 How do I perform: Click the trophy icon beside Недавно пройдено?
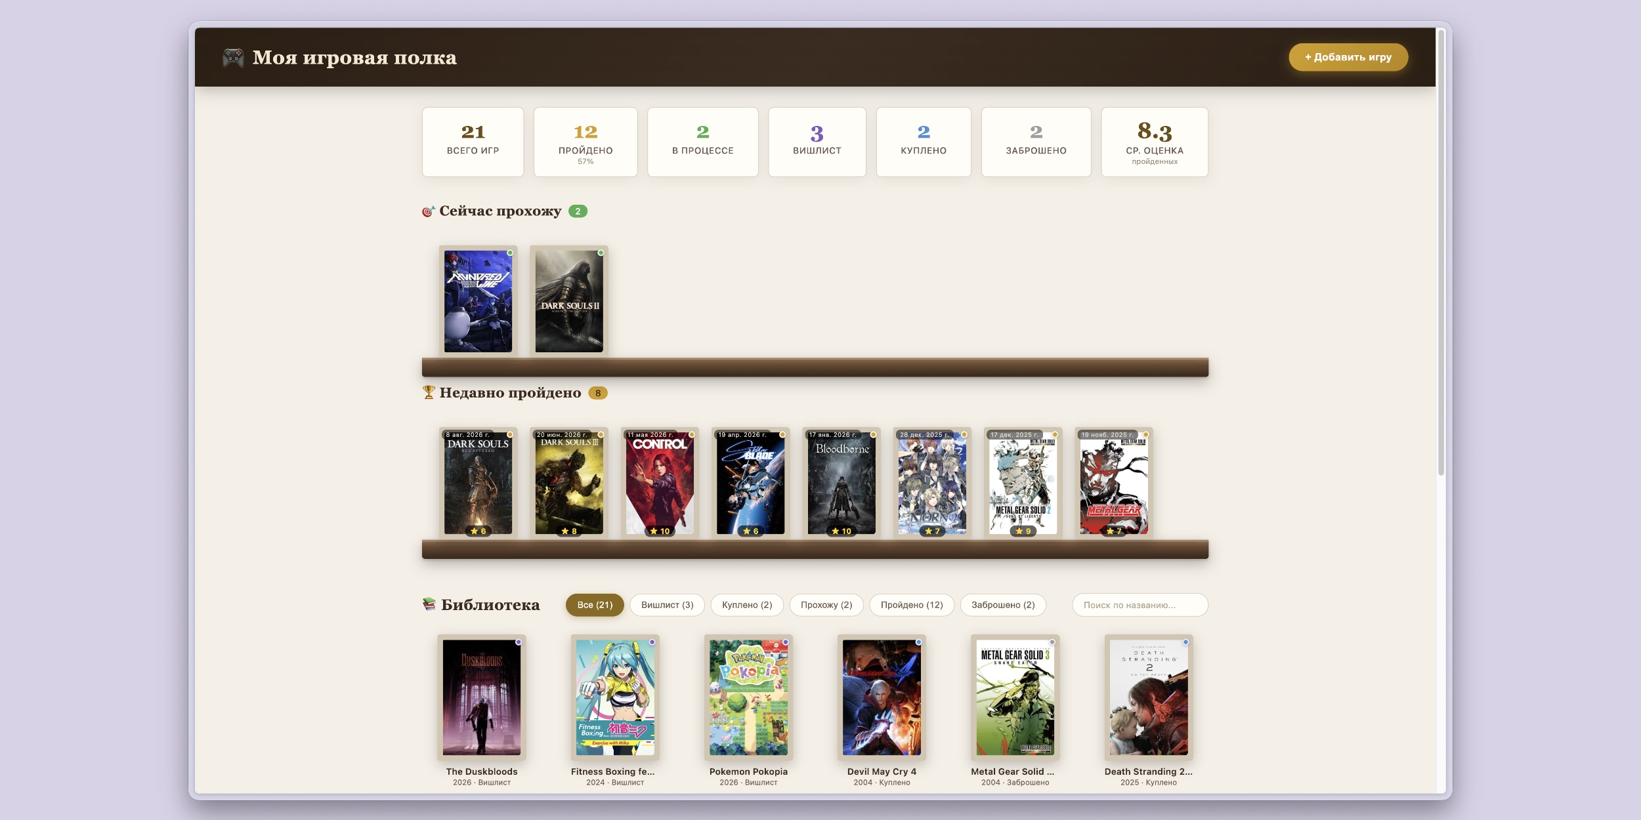pyautogui.click(x=429, y=392)
